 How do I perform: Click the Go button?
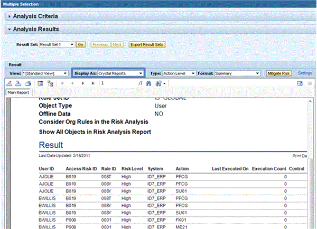(81, 45)
